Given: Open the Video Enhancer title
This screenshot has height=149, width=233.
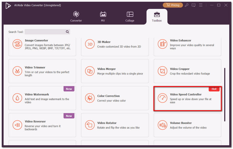Looking at the screenshot, I should coord(181,40).
